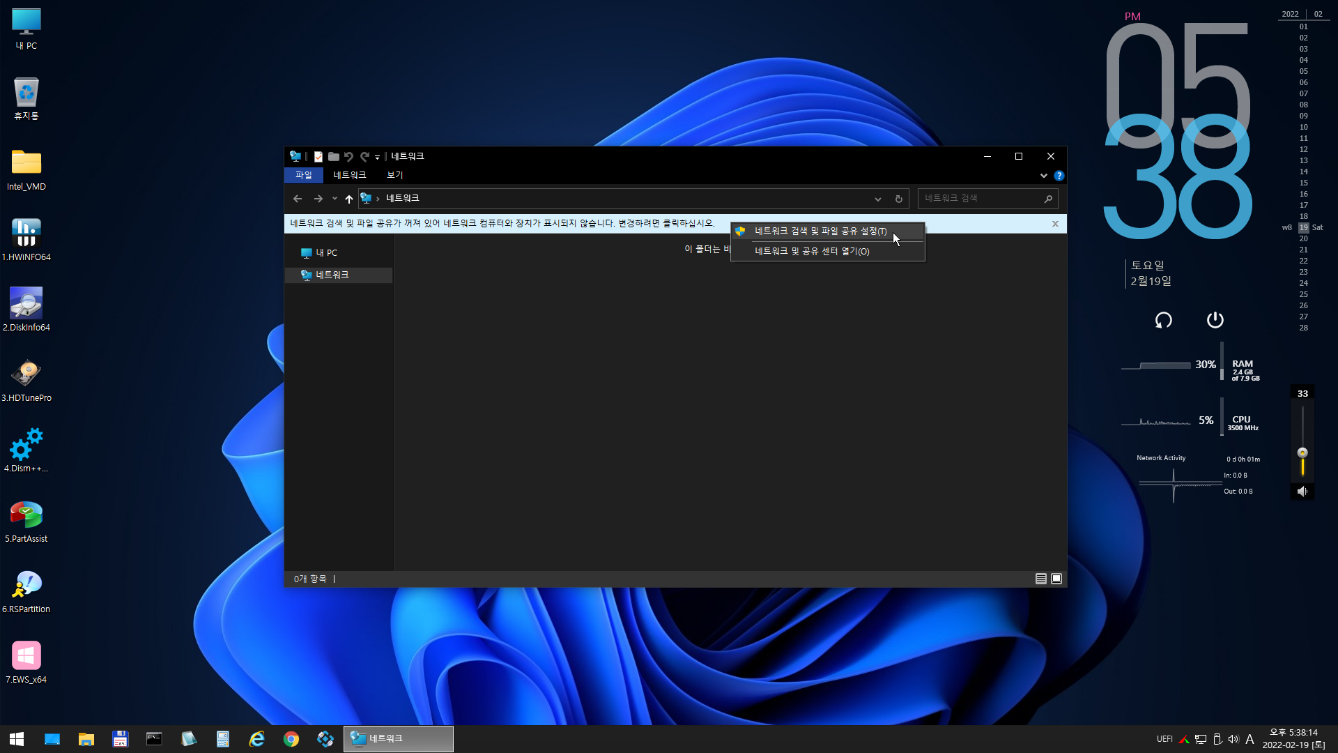Launch Internet Explorer from taskbar
1338x753 pixels.
click(257, 739)
